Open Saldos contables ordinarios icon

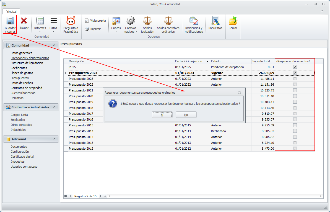coord(168,21)
